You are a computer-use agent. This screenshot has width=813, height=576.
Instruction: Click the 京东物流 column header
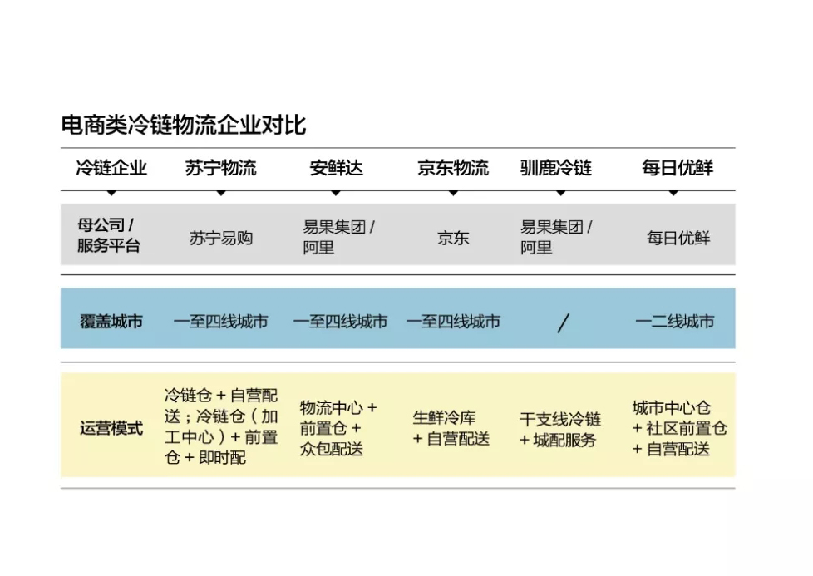[x=453, y=168]
